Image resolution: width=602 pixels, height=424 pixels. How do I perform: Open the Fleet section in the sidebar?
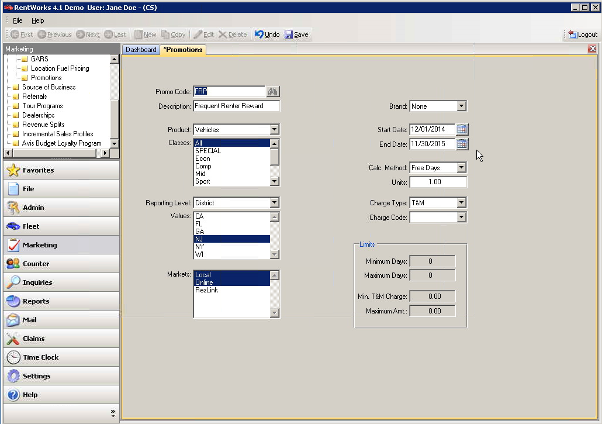click(x=61, y=226)
